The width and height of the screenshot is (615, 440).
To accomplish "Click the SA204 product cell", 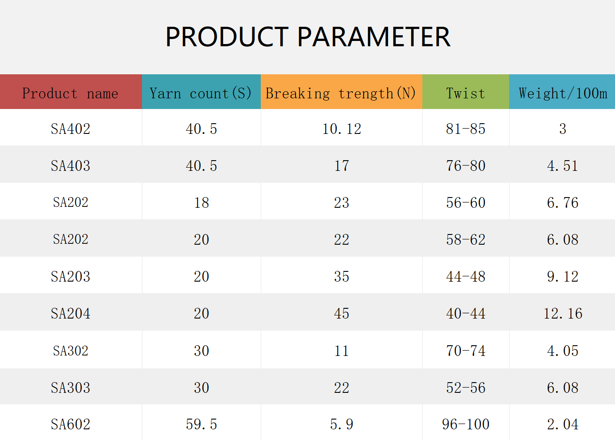I will [x=71, y=314].
